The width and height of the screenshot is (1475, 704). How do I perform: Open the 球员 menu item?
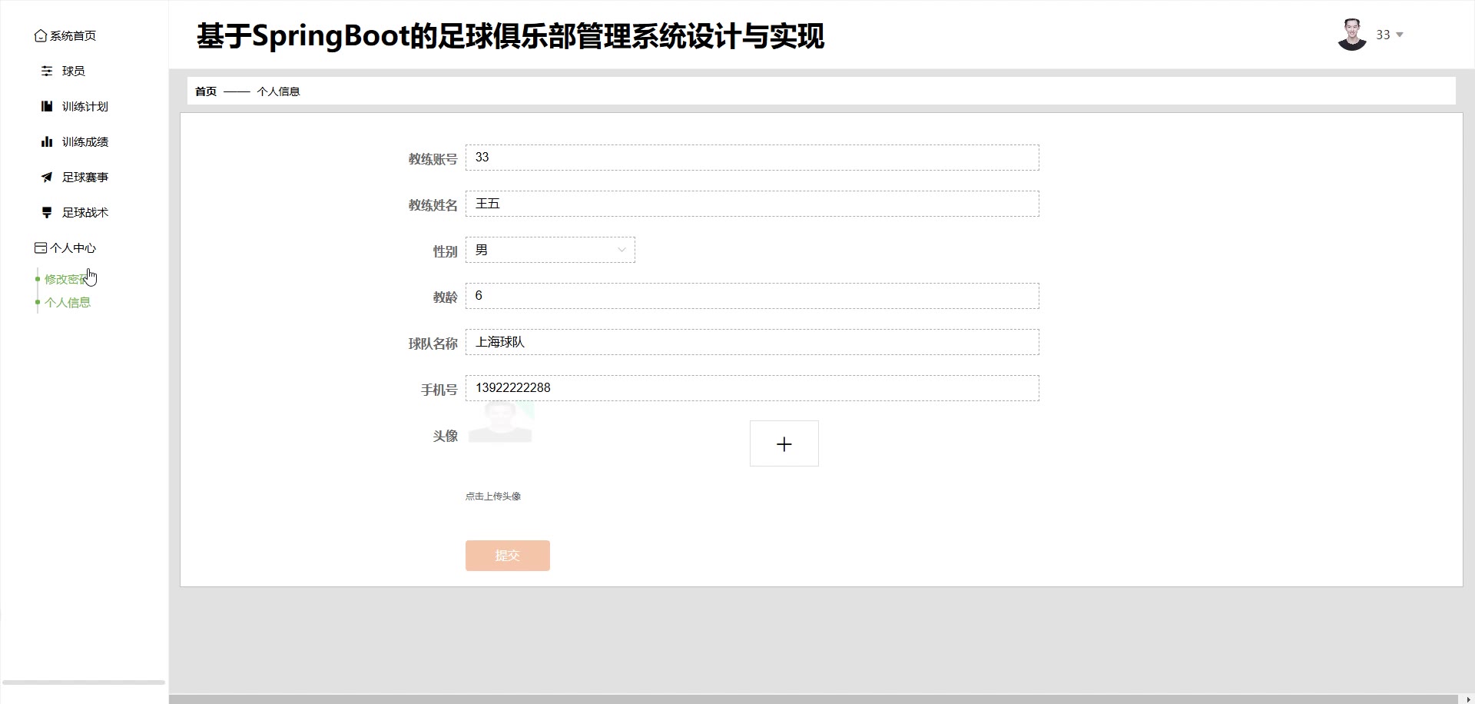click(74, 71)
